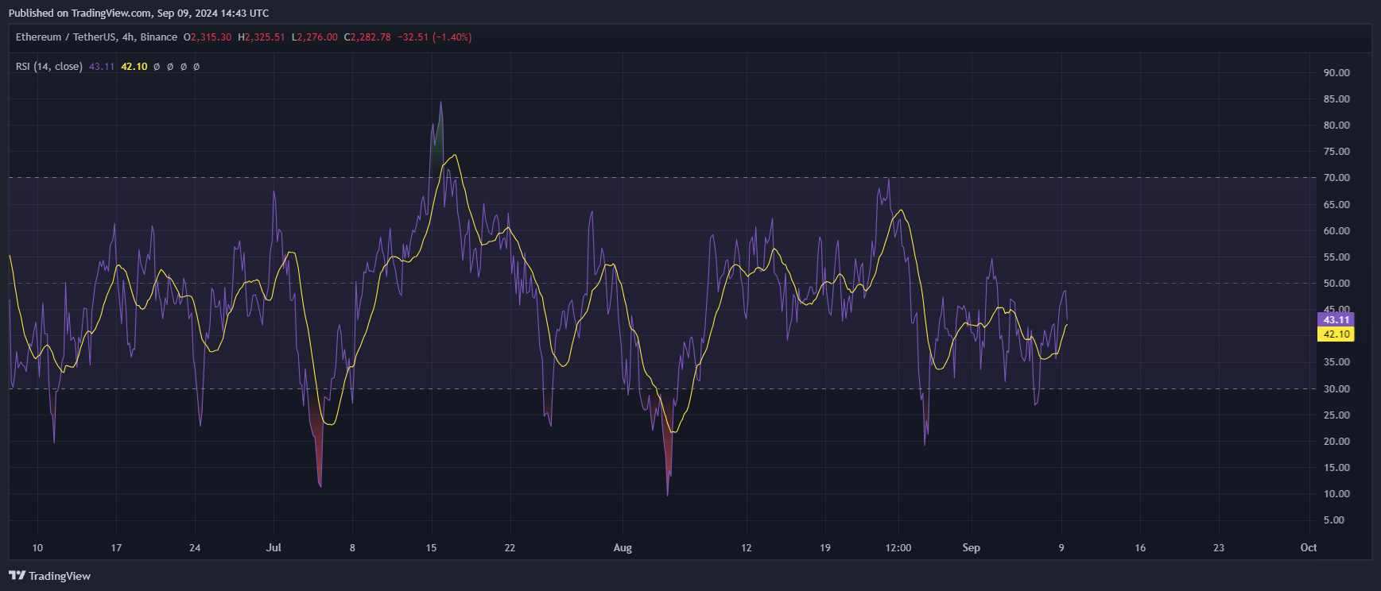Click the purple RSI value 43.11 in legend
1381x591 pixels.
pos(102,67)
